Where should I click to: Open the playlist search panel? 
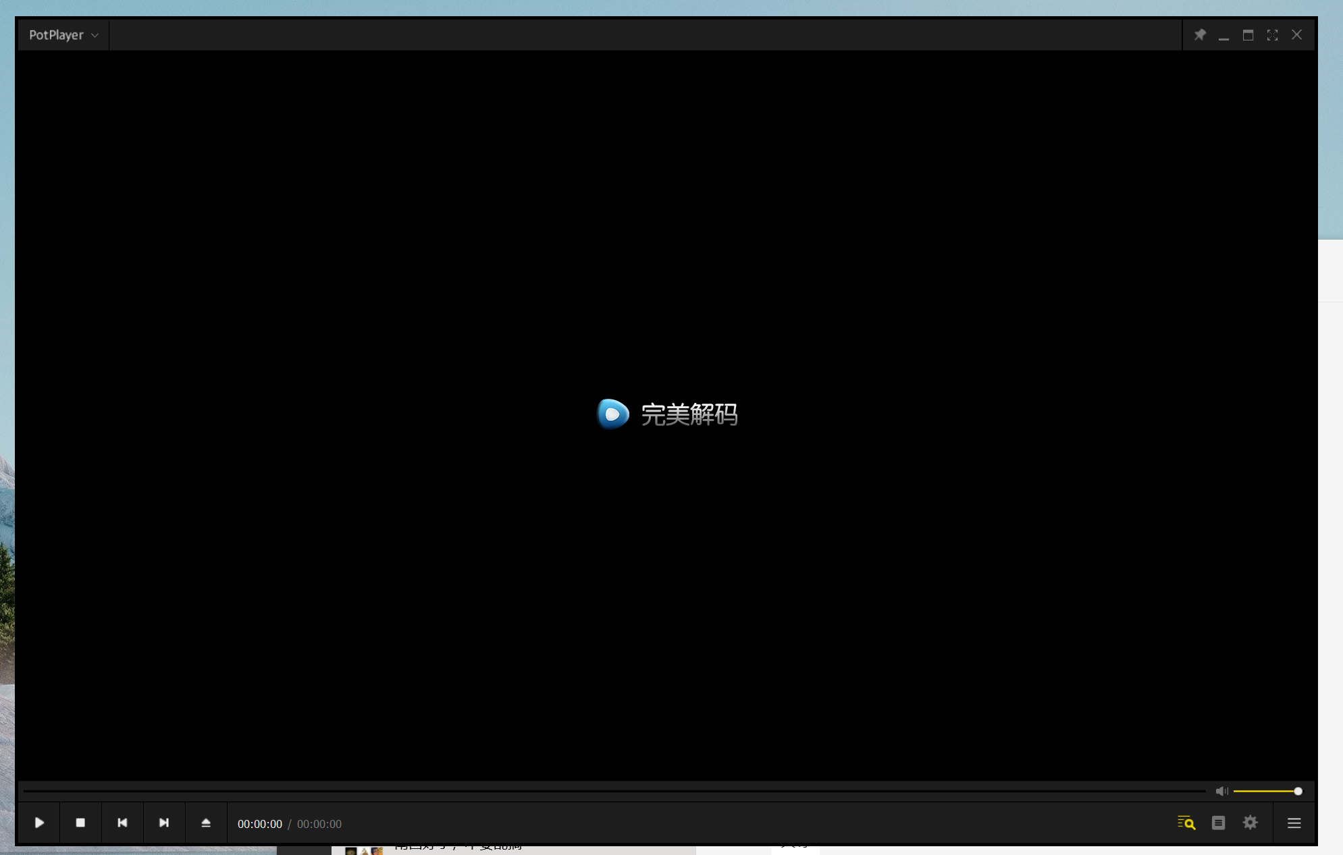1186,823
